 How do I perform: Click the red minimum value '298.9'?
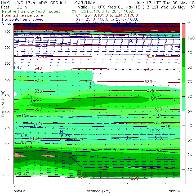click(83, 178)
